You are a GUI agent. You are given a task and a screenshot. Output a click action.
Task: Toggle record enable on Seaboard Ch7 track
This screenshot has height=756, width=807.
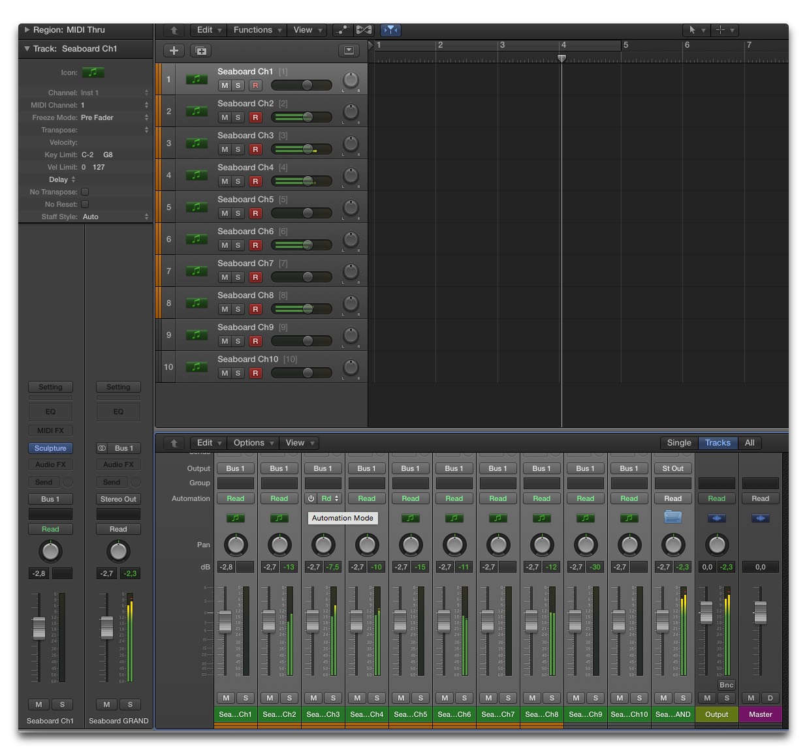[255, 277]
